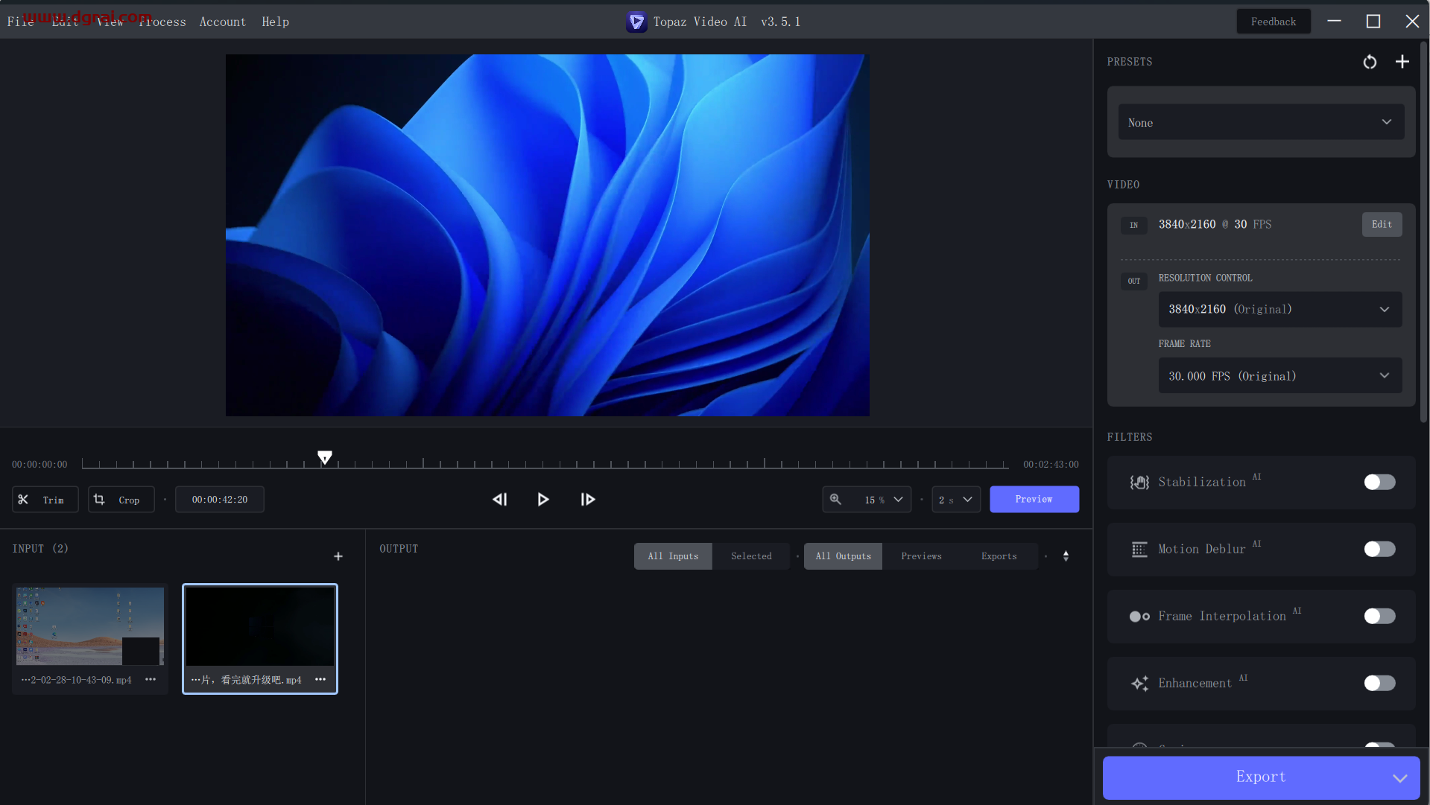Click the OUT badge in Video panel
Screen dimensions: 1430x805
tap(1133, 281)
